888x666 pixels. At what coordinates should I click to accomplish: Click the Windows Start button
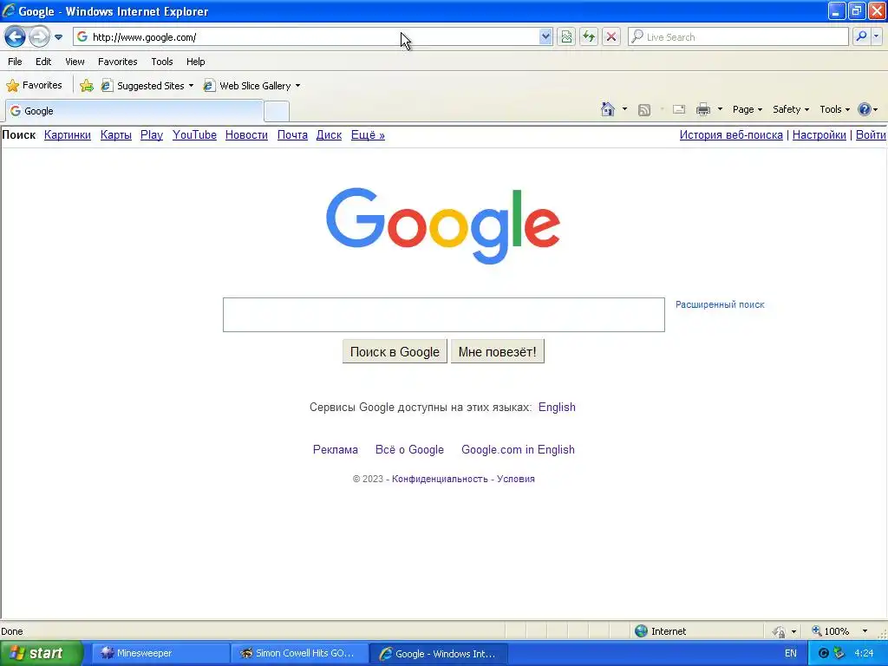42,653
